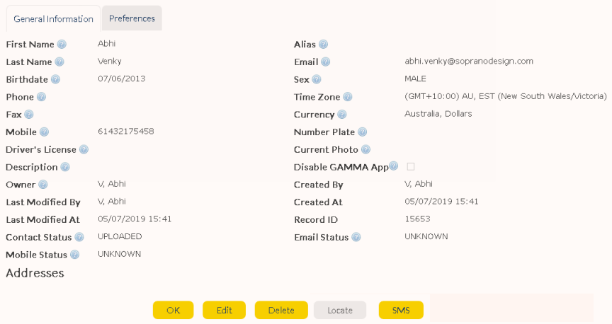Click the Edit button

pos(224,310)
